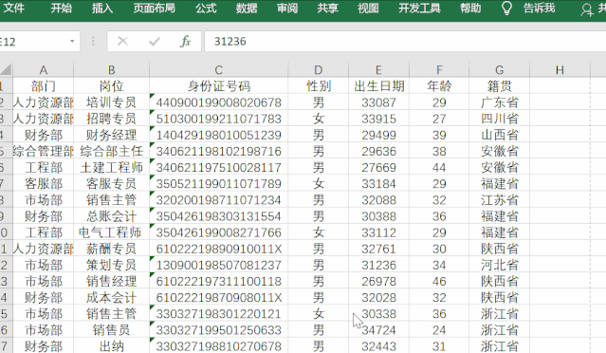Screen dimensions: 606x353
Task: Select column F header
Action: [x=439, y=70]
